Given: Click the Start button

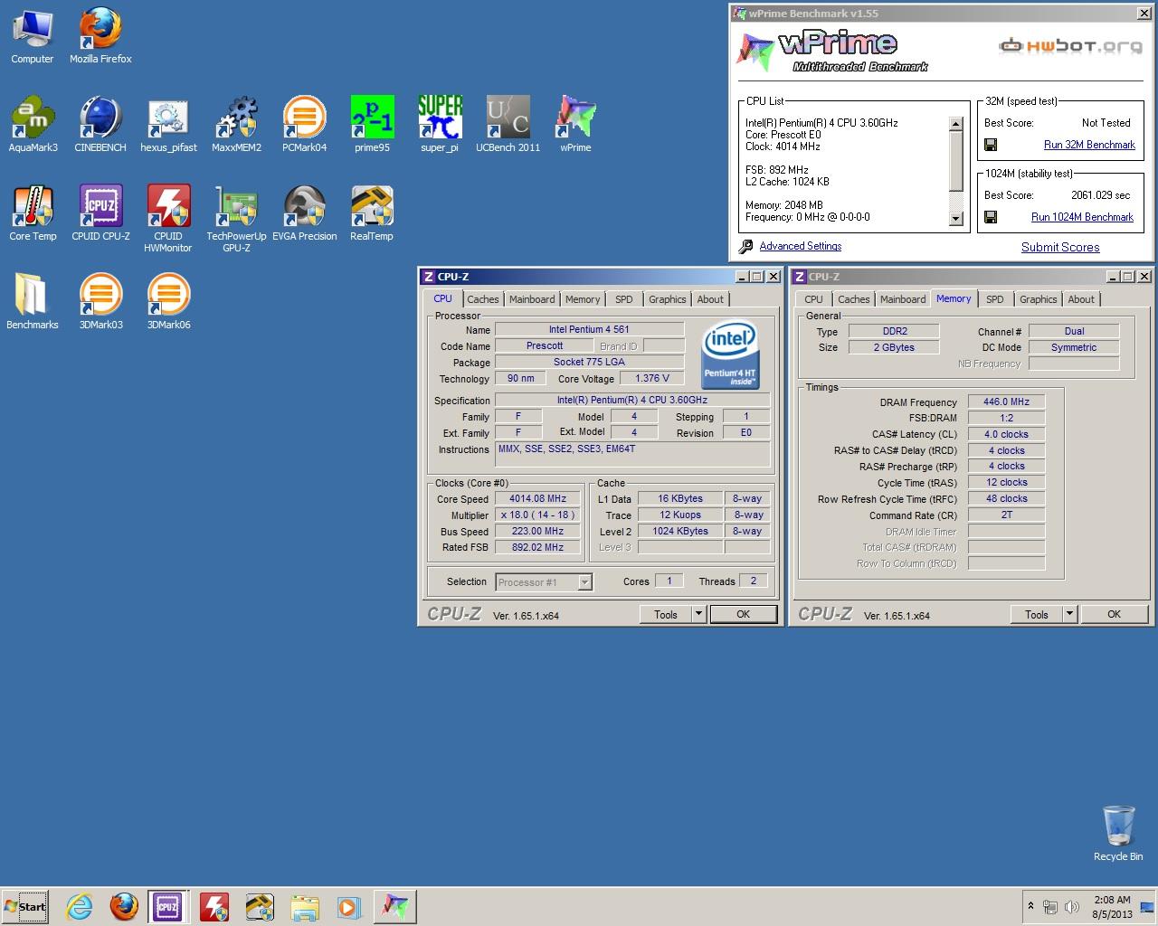Looking at the screenshot, I should pyautogui.click(x=25, y=906).
